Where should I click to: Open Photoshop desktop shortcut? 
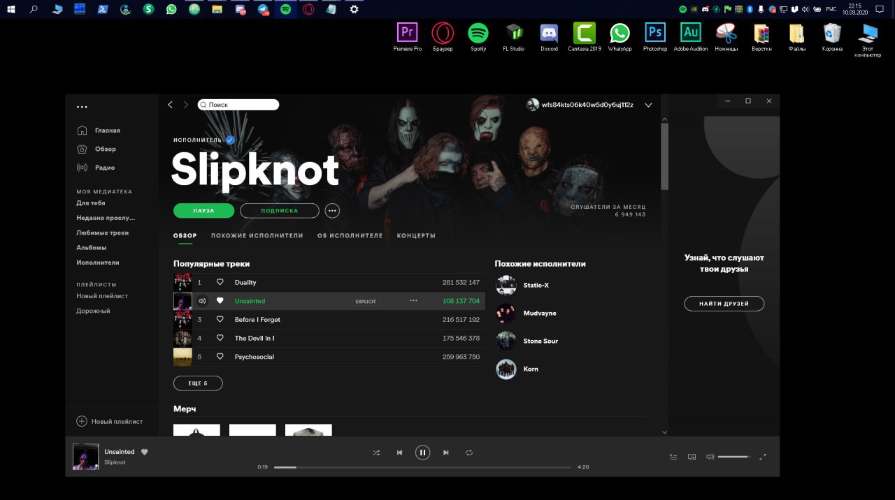click(655, 37)
